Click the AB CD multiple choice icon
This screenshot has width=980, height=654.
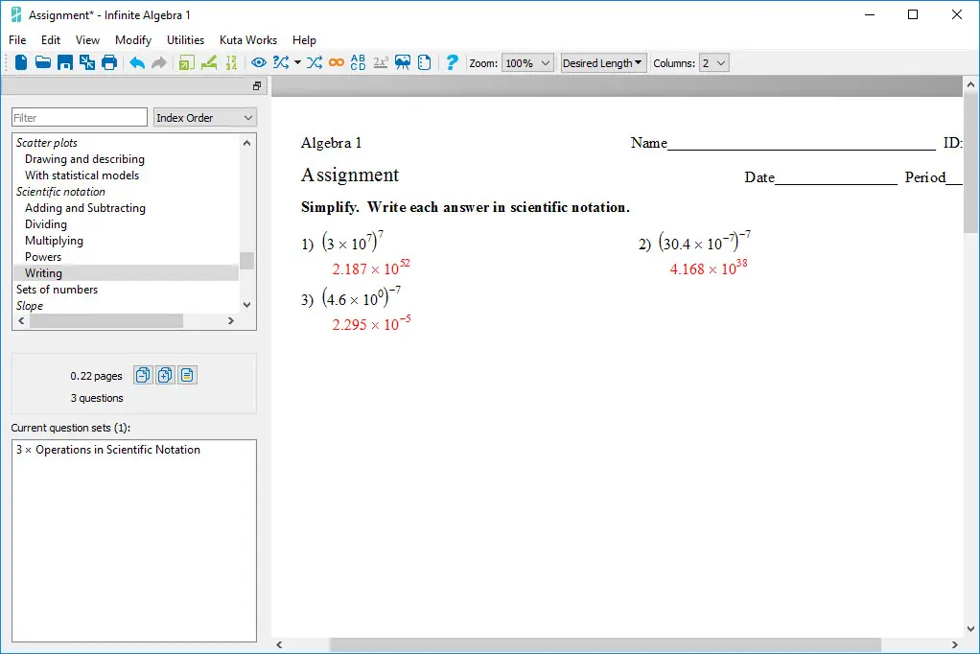(358, 62)
